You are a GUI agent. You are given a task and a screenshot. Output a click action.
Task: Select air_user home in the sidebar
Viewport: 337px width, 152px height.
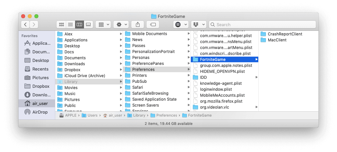pyautogui.click(x=37, y=104)
